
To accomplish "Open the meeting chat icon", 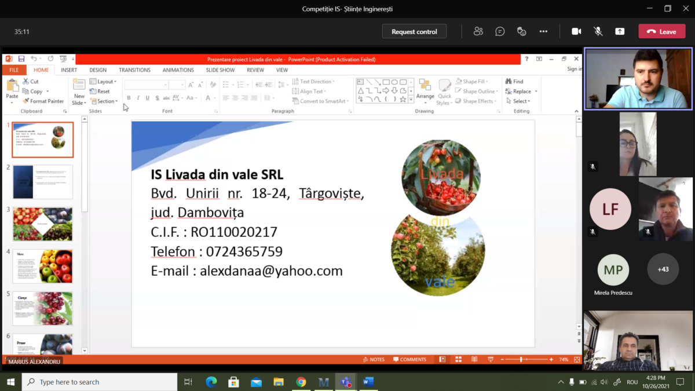I will [500, 31].
